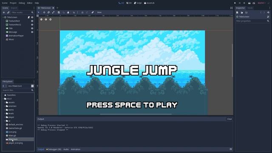Zoom in the canvas with the plus icon

(x=50, y=20)
